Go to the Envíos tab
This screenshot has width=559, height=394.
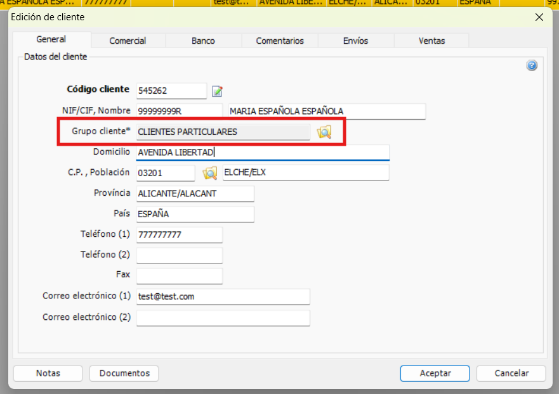355,41
